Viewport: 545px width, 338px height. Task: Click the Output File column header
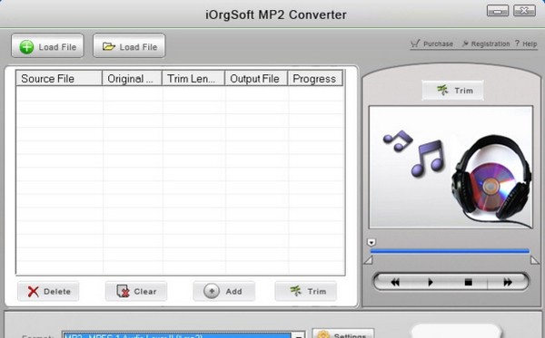[x=256, y=78]
